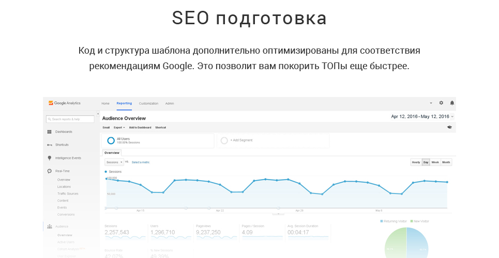Open Real-Time in the sidebar

(63, 171)
